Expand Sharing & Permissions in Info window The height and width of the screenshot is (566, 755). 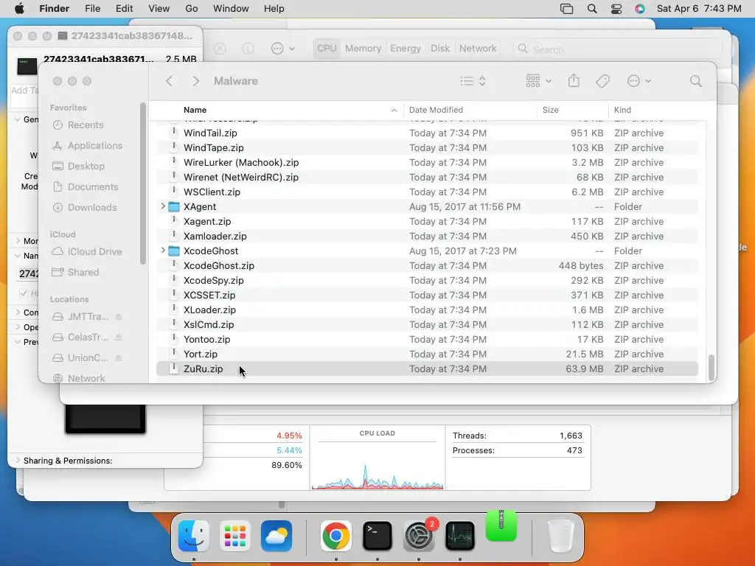[18, 461]
